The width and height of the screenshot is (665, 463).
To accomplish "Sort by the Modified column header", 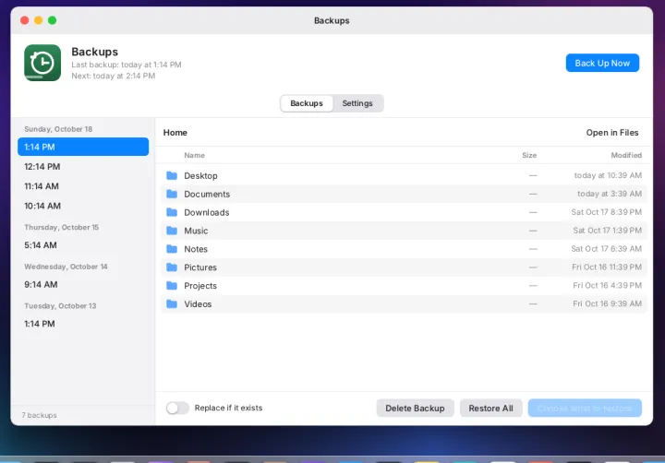I will pos(626,156).
